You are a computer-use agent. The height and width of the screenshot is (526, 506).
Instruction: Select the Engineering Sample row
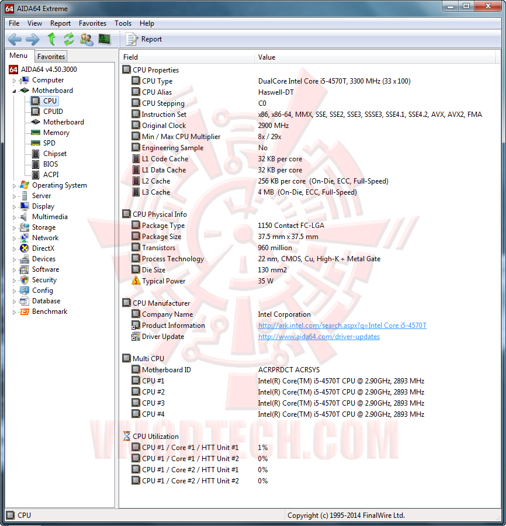pos(310,148)
